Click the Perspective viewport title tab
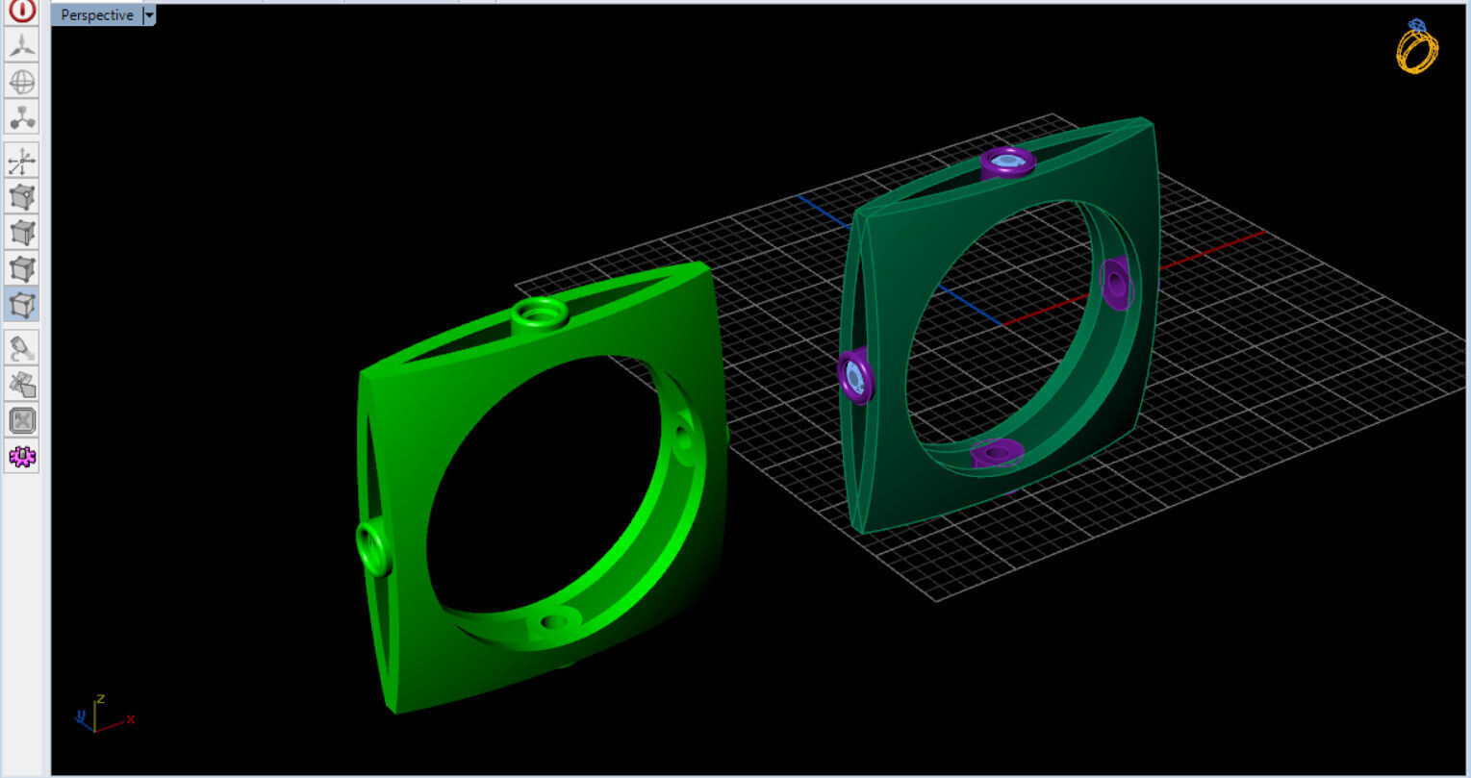 pos(97,14)
